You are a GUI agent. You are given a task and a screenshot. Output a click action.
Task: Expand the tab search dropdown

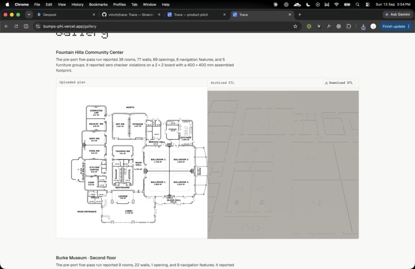click(29, 15)
